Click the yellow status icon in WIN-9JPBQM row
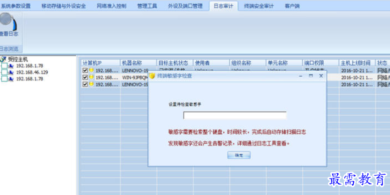This screenshot has height=195, width=390. 91,77
